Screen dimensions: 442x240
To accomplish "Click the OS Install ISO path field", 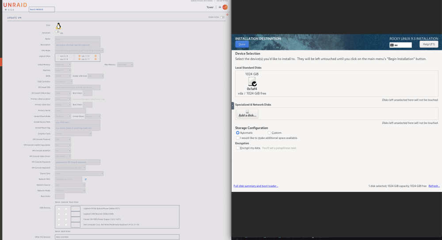I will point(77,87).
